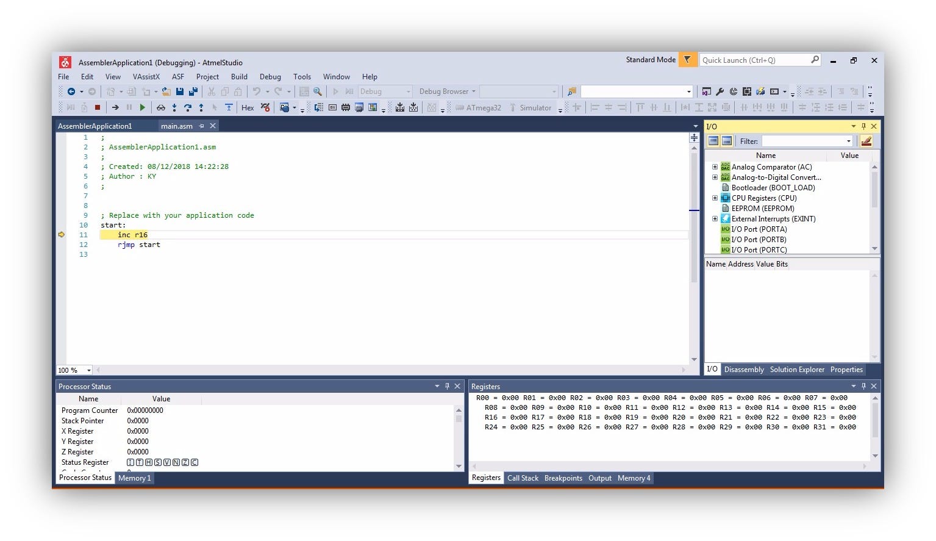Expand the CPU Registers (CPU) node
Viewport: 936px width, 541px height.
[715, 198]
